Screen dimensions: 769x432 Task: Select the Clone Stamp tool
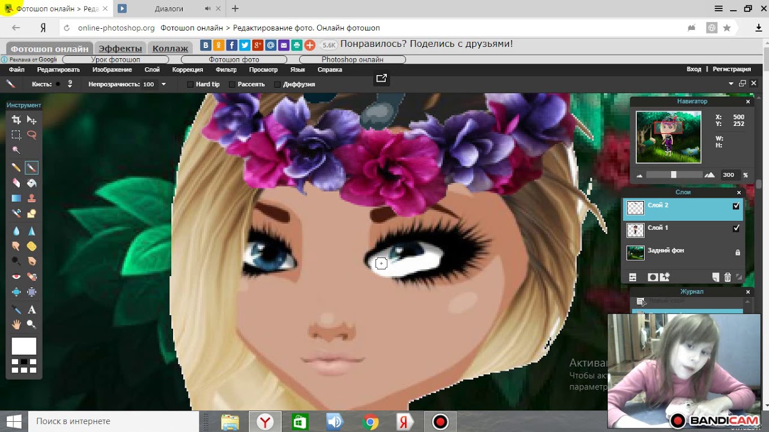tap(32, 198)
